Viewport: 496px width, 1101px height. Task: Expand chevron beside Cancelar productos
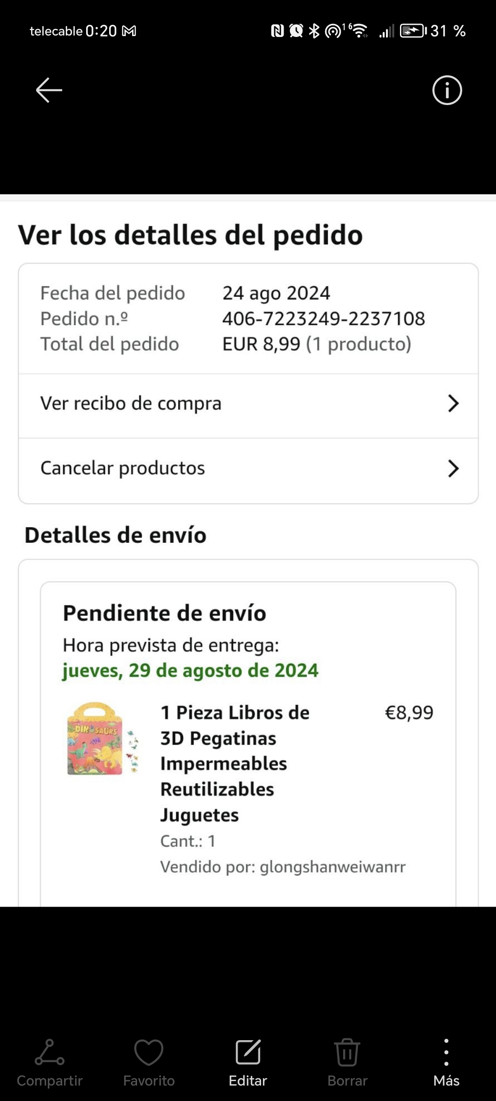coord(453,468)
